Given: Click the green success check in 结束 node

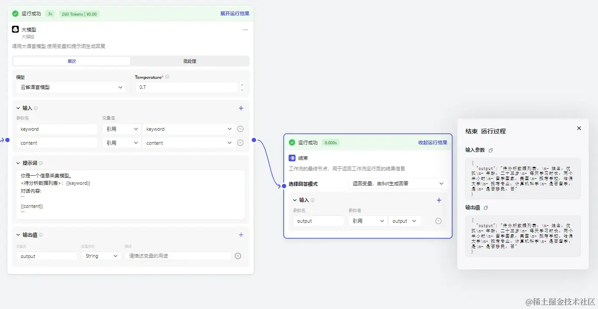Looking at the screenshot, I should pyautogui.click(x=292, y=143).
